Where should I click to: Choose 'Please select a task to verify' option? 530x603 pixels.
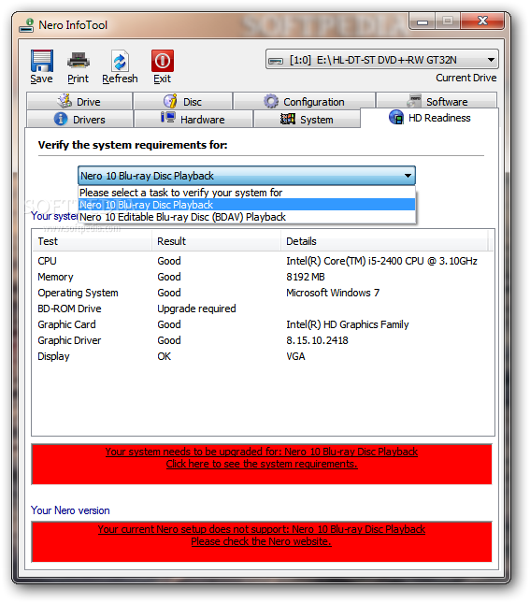[x=247, y=193]
